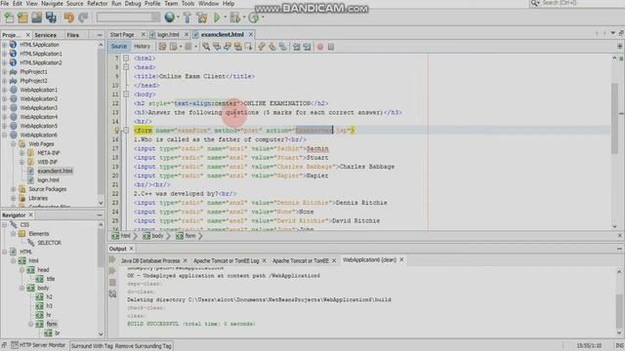
Task: Close the examclient.html tab
Action: (251, 35)
